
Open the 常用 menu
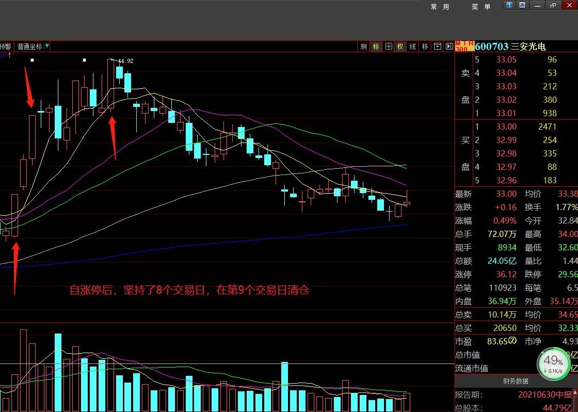pyautogui.click(x=440, y=6)
